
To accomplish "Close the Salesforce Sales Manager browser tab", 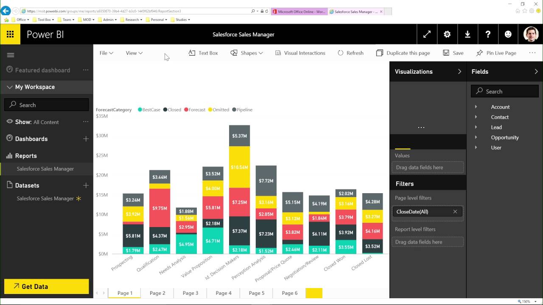I will (381, 12).
